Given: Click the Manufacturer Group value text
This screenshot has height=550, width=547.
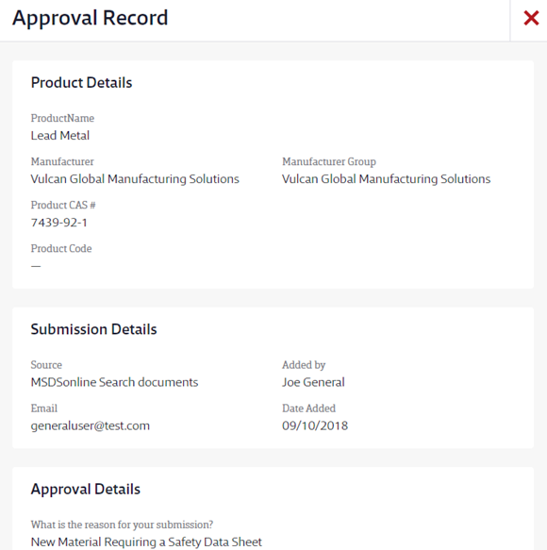Looking at the screenshot, I should [386, 179].
